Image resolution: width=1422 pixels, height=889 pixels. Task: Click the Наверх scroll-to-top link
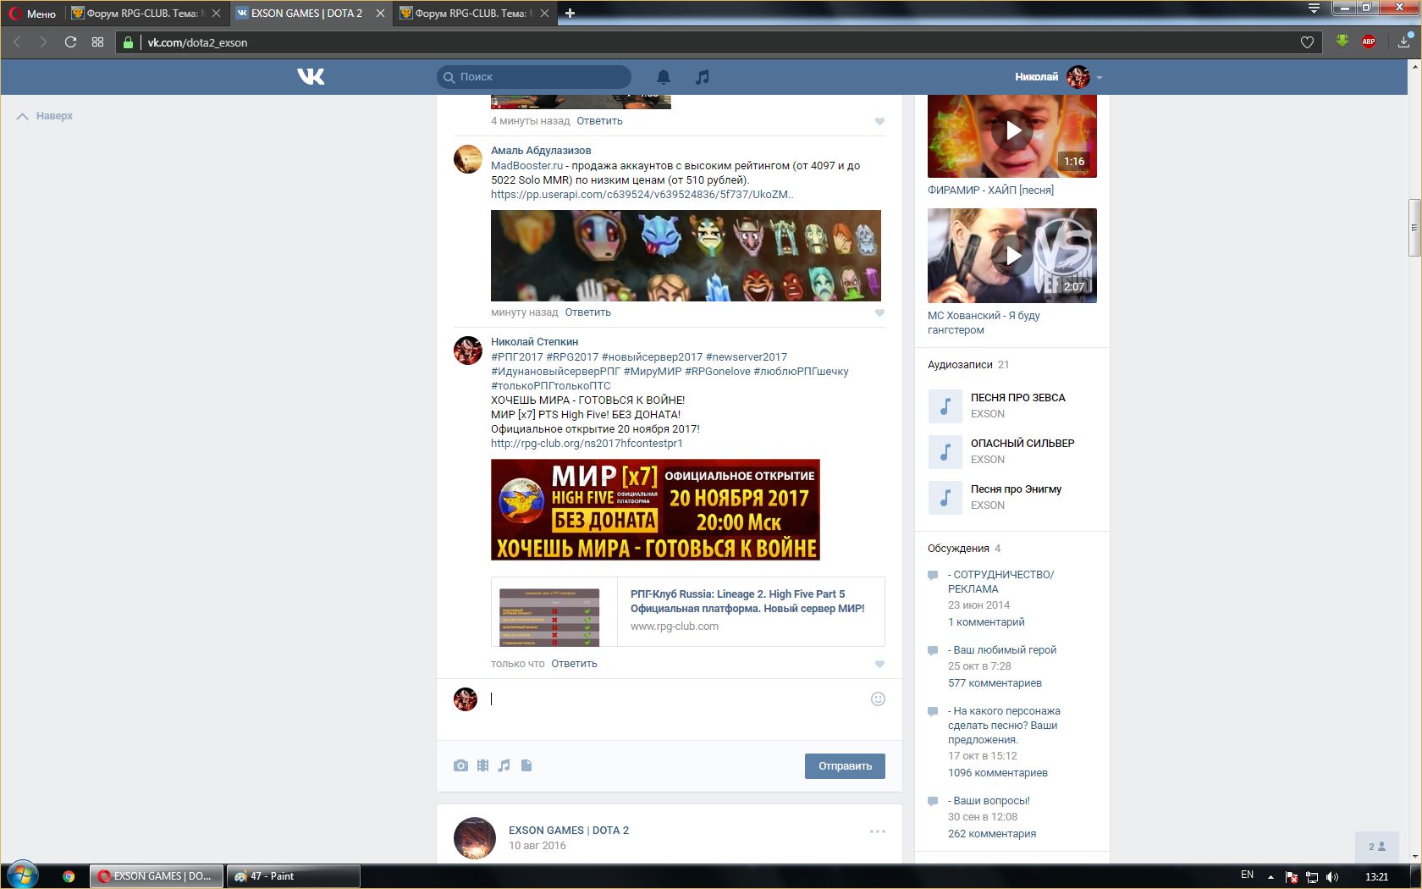coord(45,116)
